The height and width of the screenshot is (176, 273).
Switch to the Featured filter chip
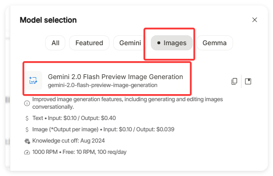pos(89,43)
